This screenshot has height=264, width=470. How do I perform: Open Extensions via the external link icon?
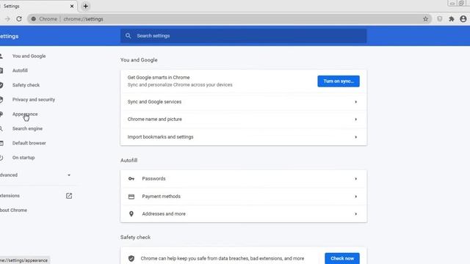coord(69,196)
